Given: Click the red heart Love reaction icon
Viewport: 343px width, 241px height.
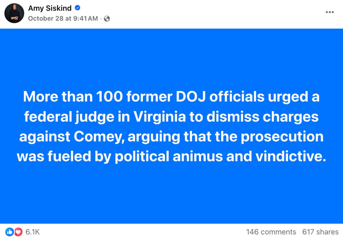Looking at the screenshot, I should (x=18, y=232).
